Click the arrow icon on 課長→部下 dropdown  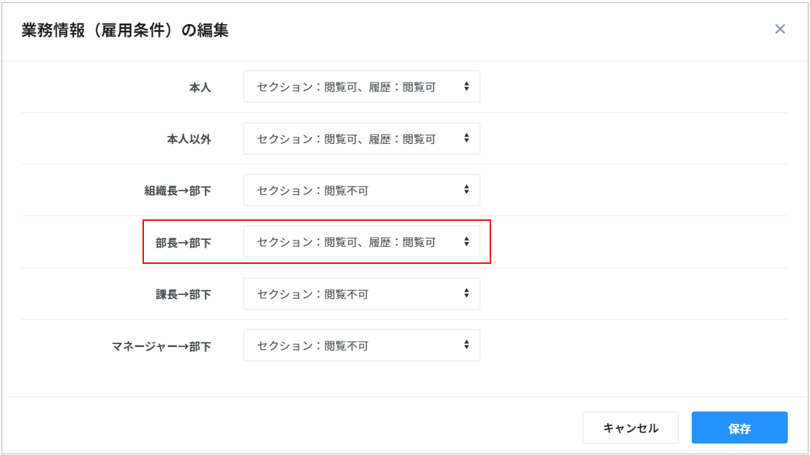(466, 293)
